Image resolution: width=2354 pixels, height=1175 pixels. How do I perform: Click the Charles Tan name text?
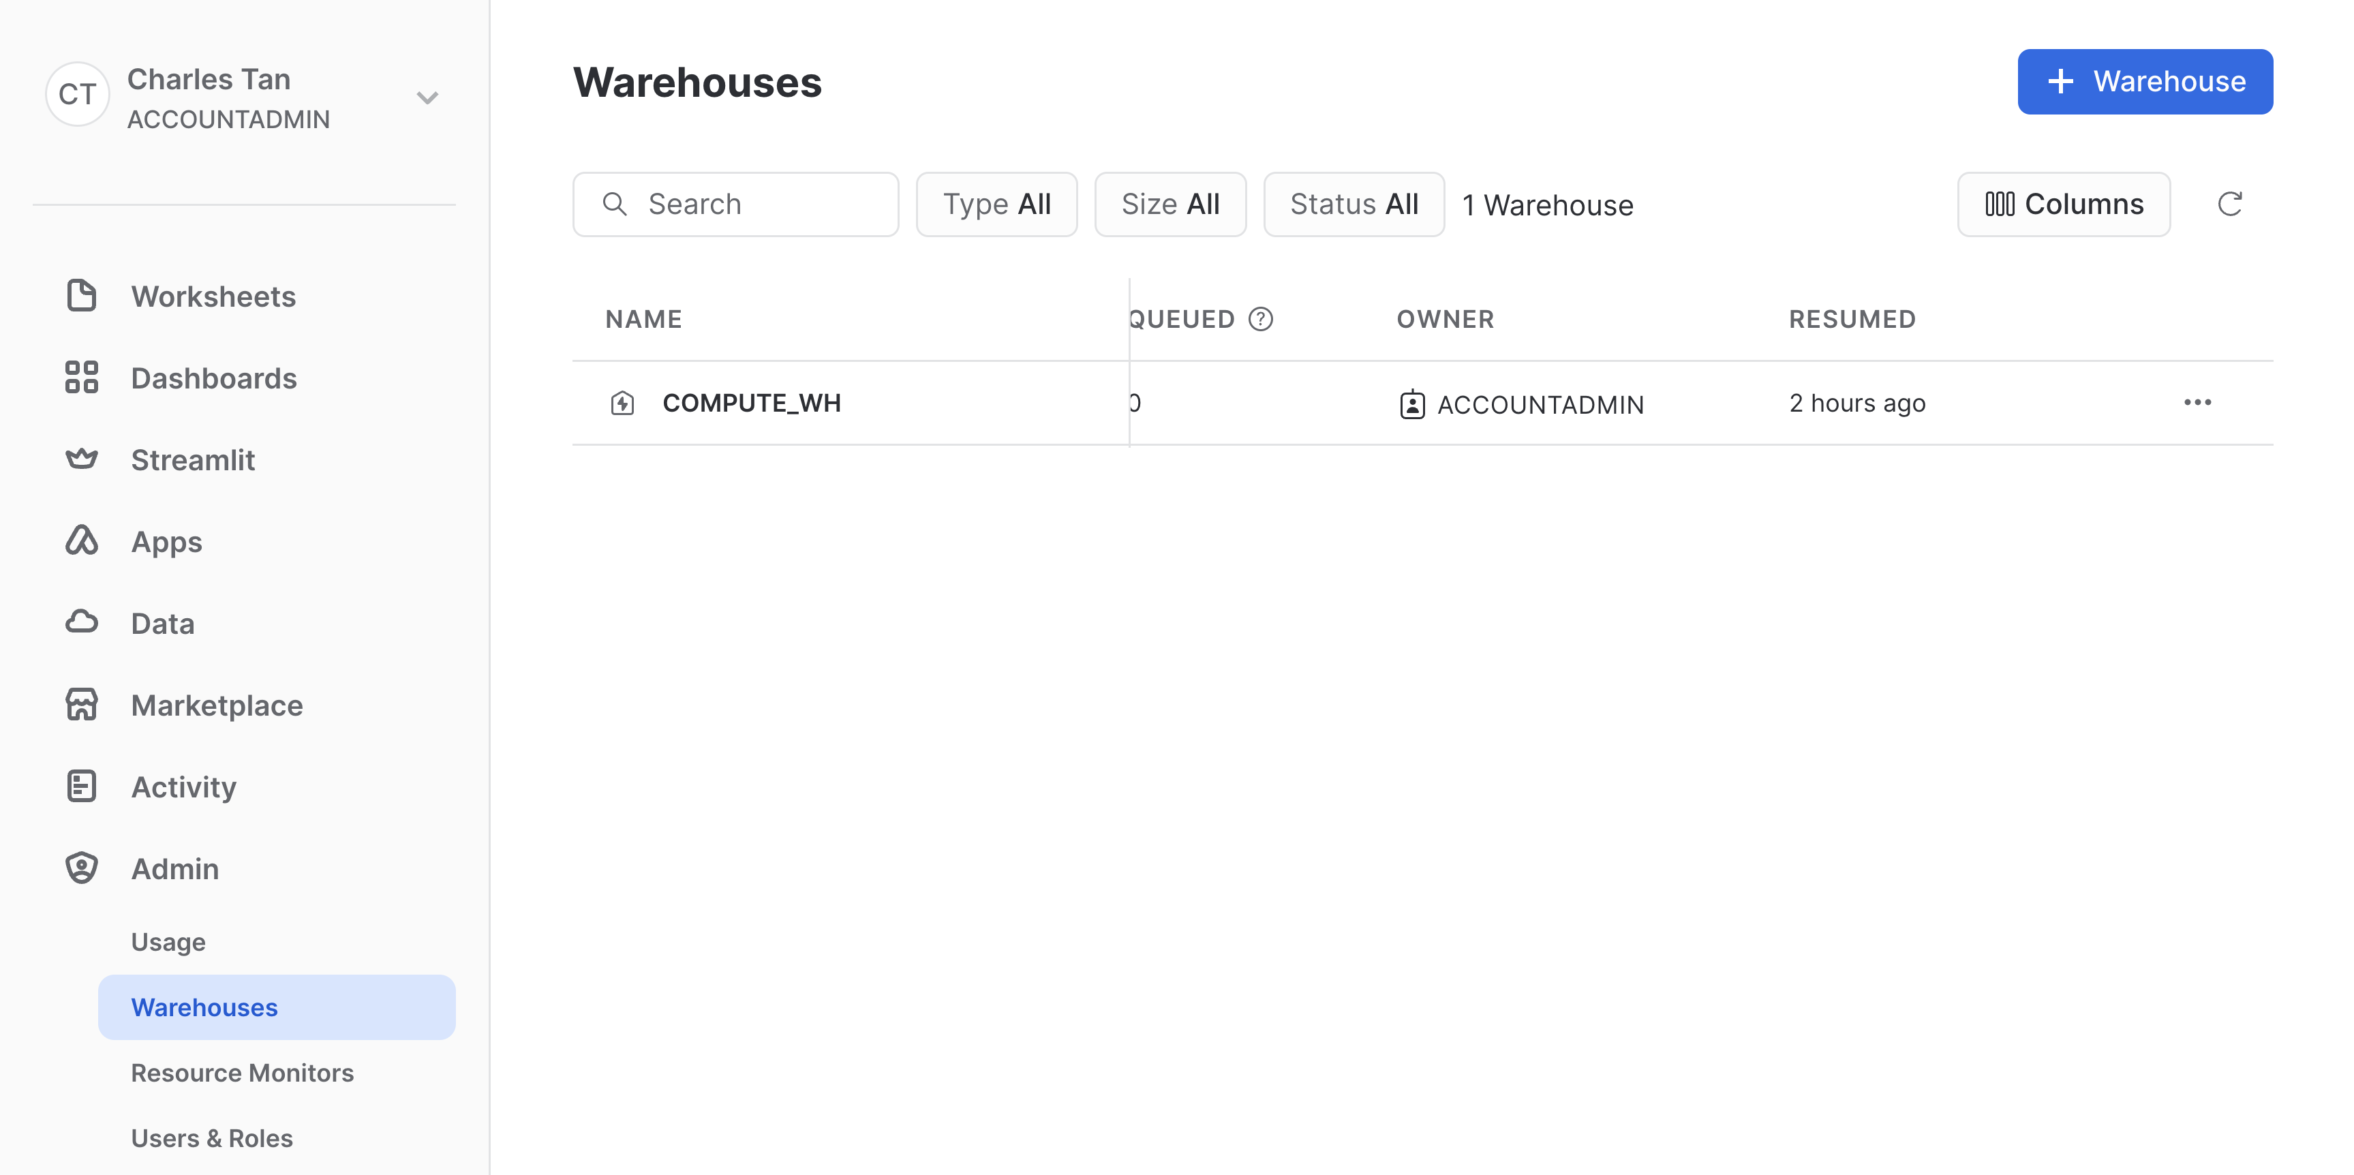point(209,80)
